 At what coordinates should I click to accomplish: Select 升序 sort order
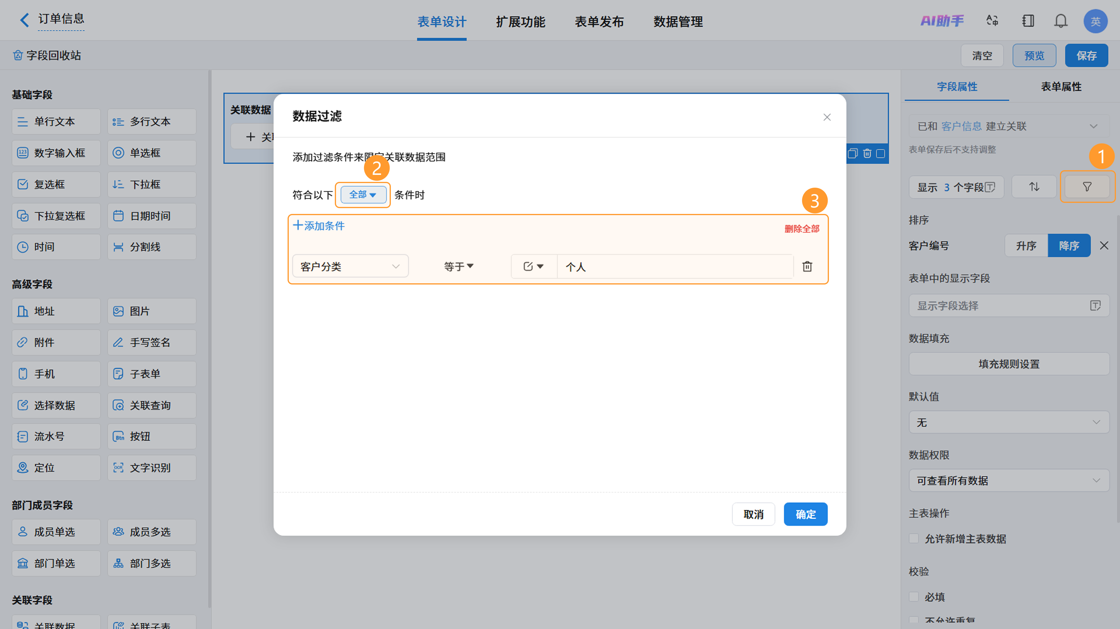[x=1026, y=245]
